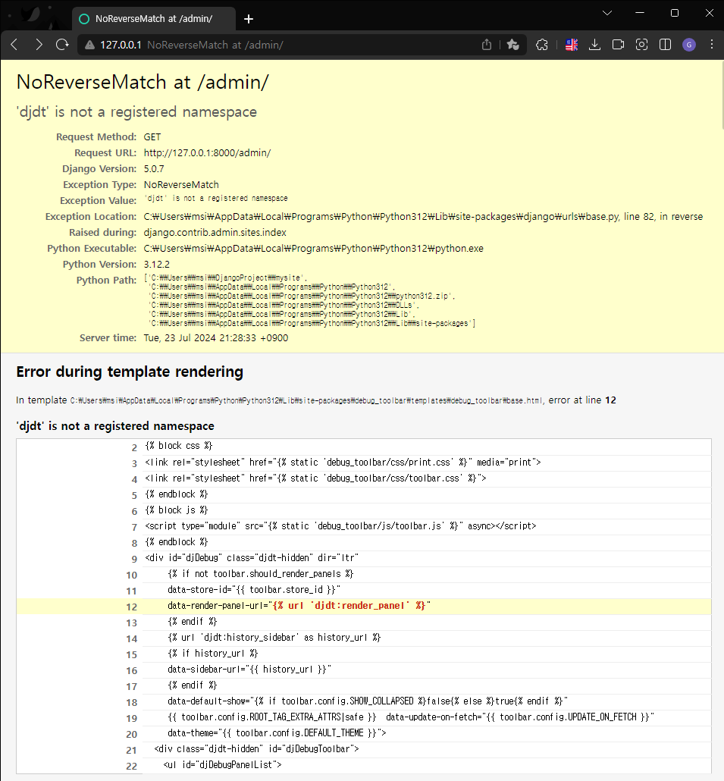Minimize the browser window
724x781 pixels.
640,13
